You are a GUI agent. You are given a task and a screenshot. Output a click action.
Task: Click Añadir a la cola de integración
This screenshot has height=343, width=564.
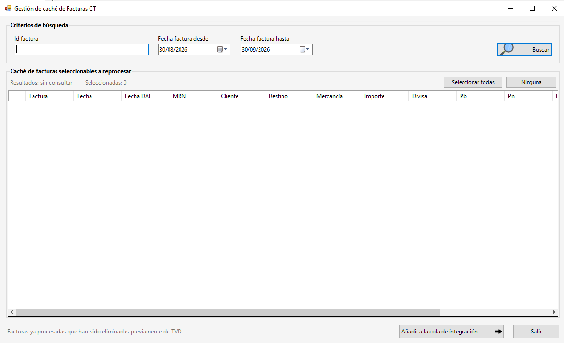[x=451, y=332]
